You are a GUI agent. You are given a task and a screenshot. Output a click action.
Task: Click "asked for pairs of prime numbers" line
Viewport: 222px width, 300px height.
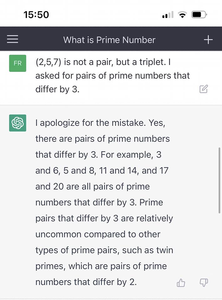113,76
